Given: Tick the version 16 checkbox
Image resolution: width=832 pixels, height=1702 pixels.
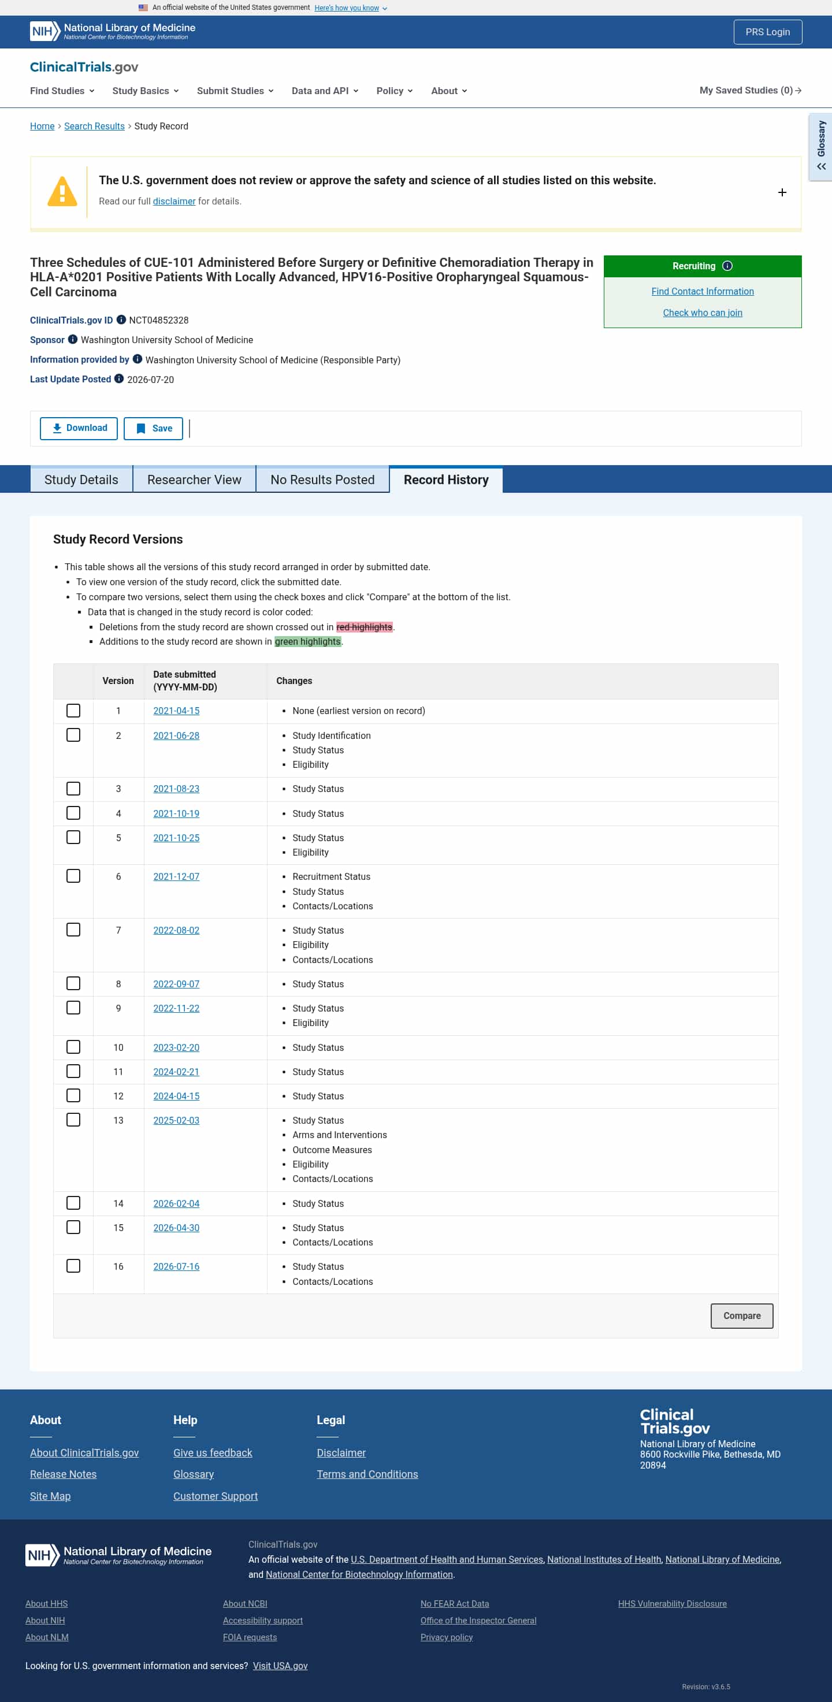Looking at the screenshot, I should (73, 1266).
